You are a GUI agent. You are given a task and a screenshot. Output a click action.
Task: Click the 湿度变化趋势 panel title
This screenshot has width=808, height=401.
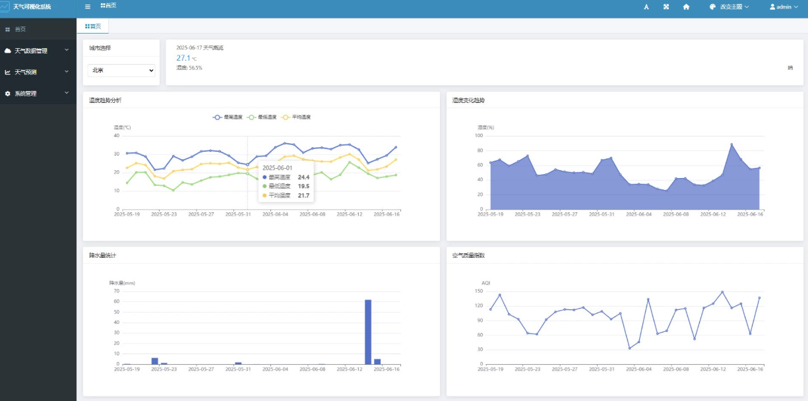[468, 100]
